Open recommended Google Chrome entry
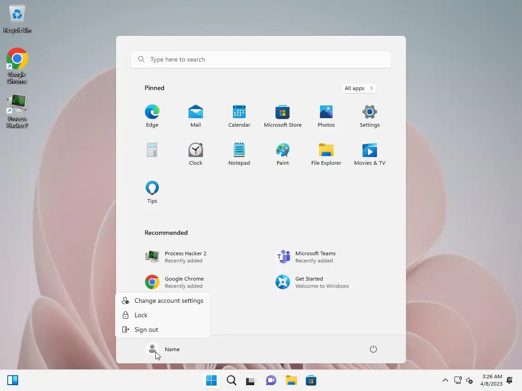The width and height of the screenshot is (522, 391). tap(174, 282)
